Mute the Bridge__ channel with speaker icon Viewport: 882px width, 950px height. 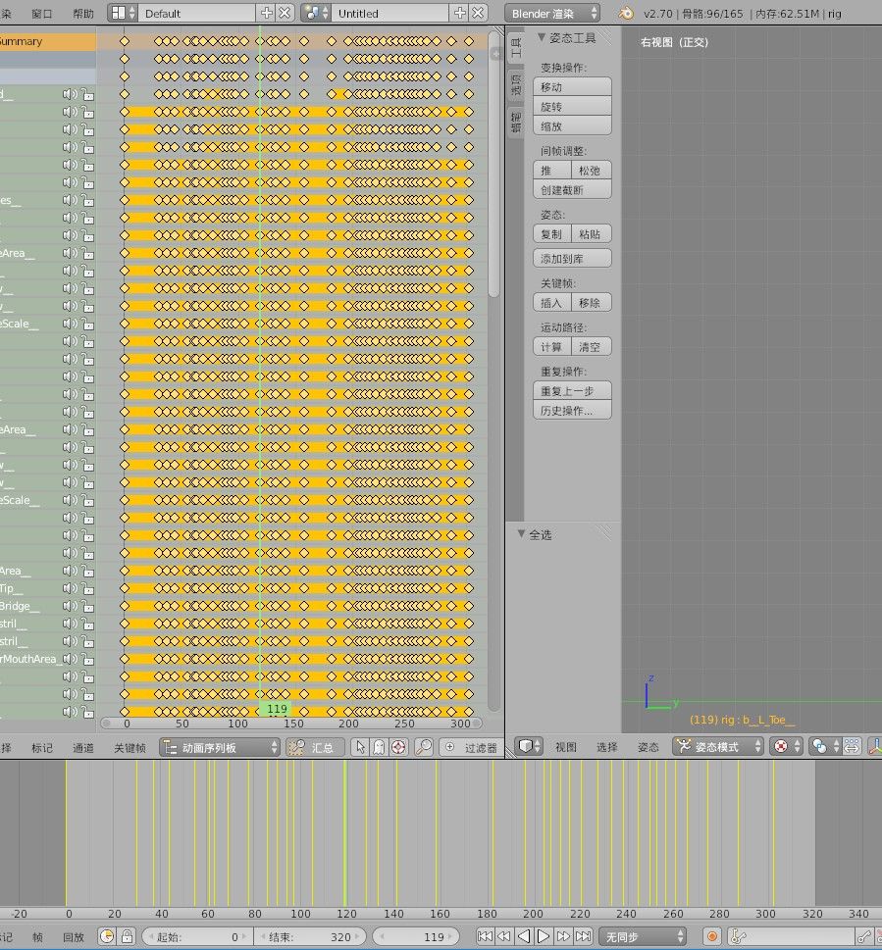point(70,605)
